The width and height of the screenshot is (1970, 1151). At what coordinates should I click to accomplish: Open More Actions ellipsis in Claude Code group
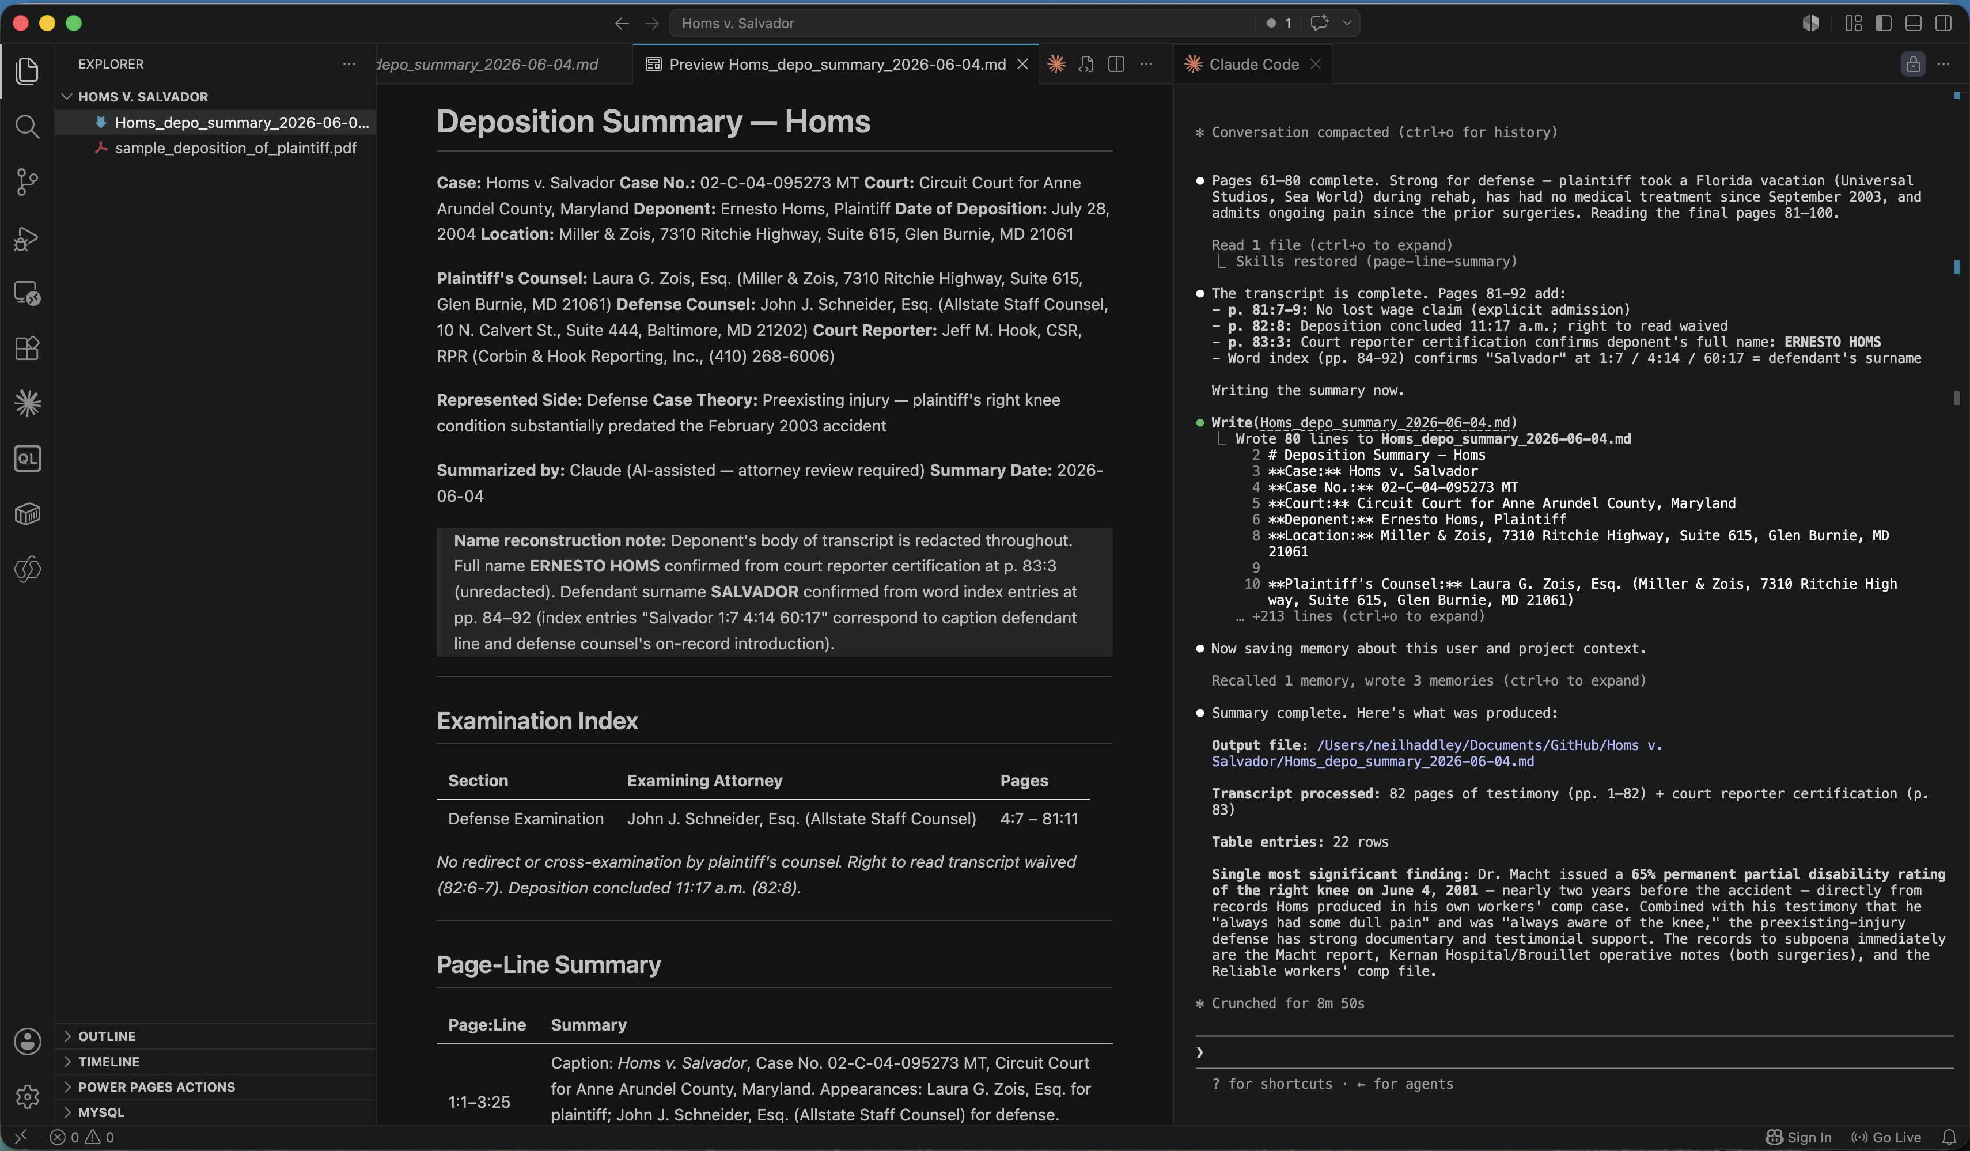1944,64
